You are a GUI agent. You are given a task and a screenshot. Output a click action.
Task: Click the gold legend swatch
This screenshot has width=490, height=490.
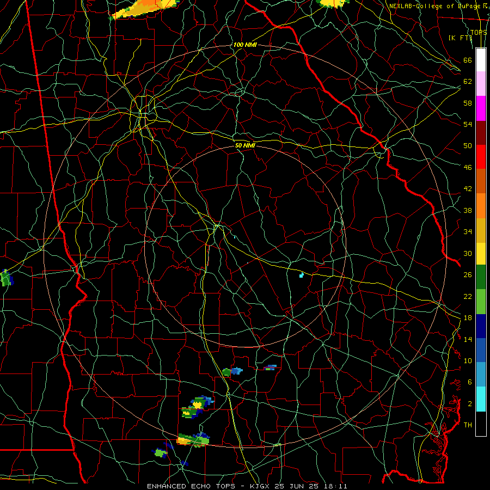(481, 230)
